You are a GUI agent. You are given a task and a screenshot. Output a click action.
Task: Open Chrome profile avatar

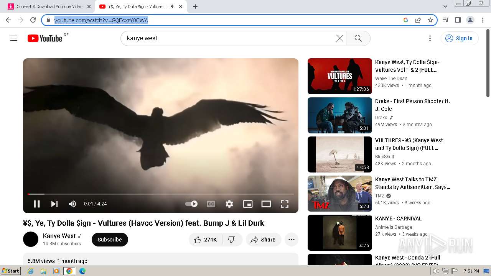(x=470, y=20)
